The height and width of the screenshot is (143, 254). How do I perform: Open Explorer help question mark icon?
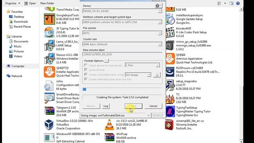(238, 3)
